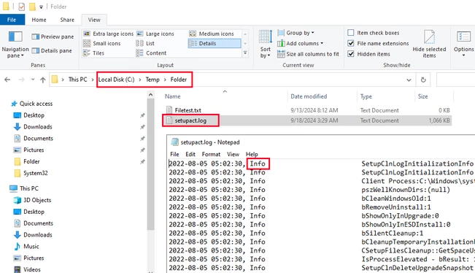Click Local Disk (C:) breadcrumb
Screen dimensions: 475x273
pos(116,80)
